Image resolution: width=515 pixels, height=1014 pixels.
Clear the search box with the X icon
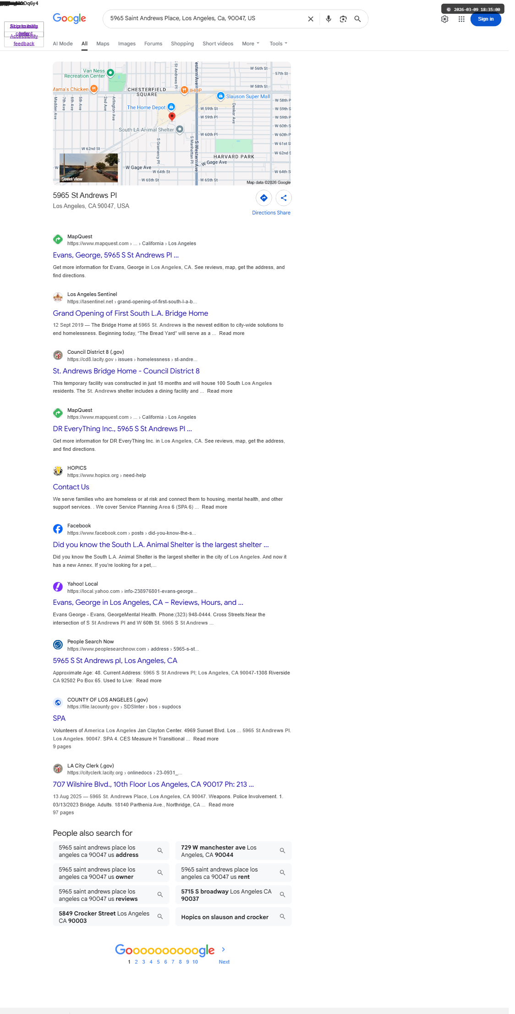click(x=311, y=19)
